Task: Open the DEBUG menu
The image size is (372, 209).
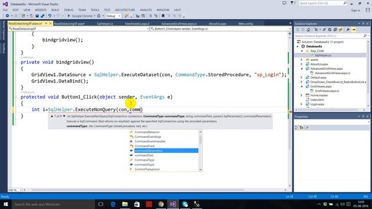Action: point(69,10)
